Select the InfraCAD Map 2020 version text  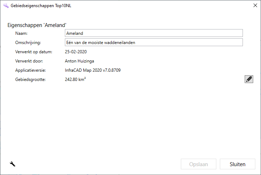coord(93,70)
